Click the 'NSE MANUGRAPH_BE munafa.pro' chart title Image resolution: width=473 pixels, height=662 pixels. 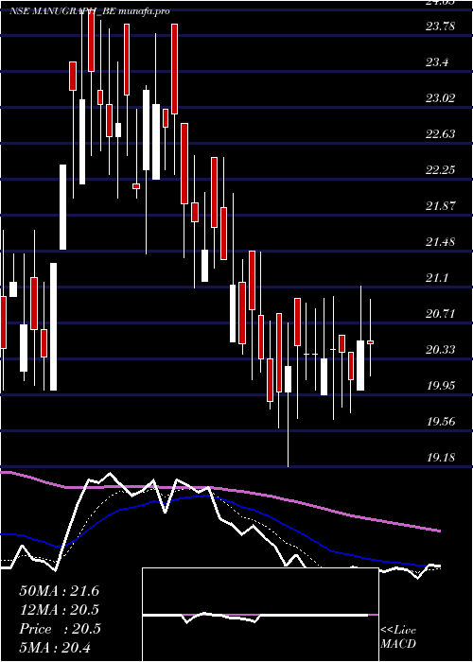pos(90,11)
